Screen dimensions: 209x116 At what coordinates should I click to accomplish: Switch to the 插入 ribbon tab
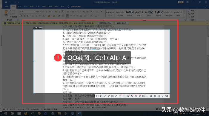click(19, 7)
